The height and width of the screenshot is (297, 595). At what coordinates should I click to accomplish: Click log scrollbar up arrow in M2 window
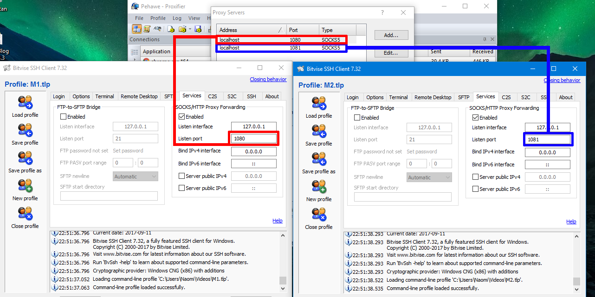pos(577,236)
